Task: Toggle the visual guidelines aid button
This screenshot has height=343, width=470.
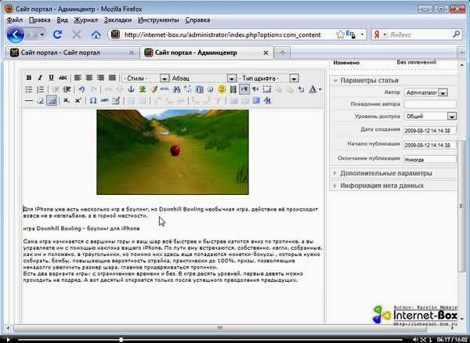Action: pyautogui.click(x=52, y=101)
